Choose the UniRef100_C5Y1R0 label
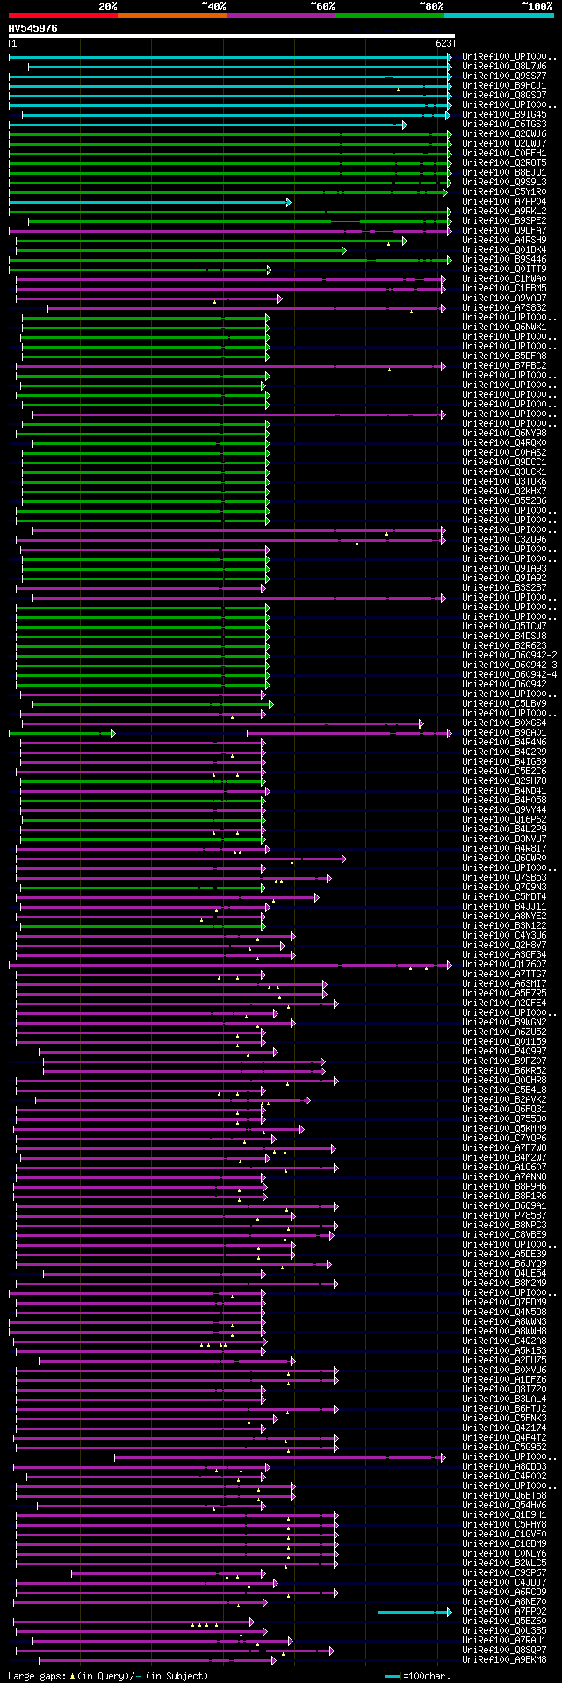This screenshot has width=562, height=1683. pyautogui.click(x=504, y=192)
